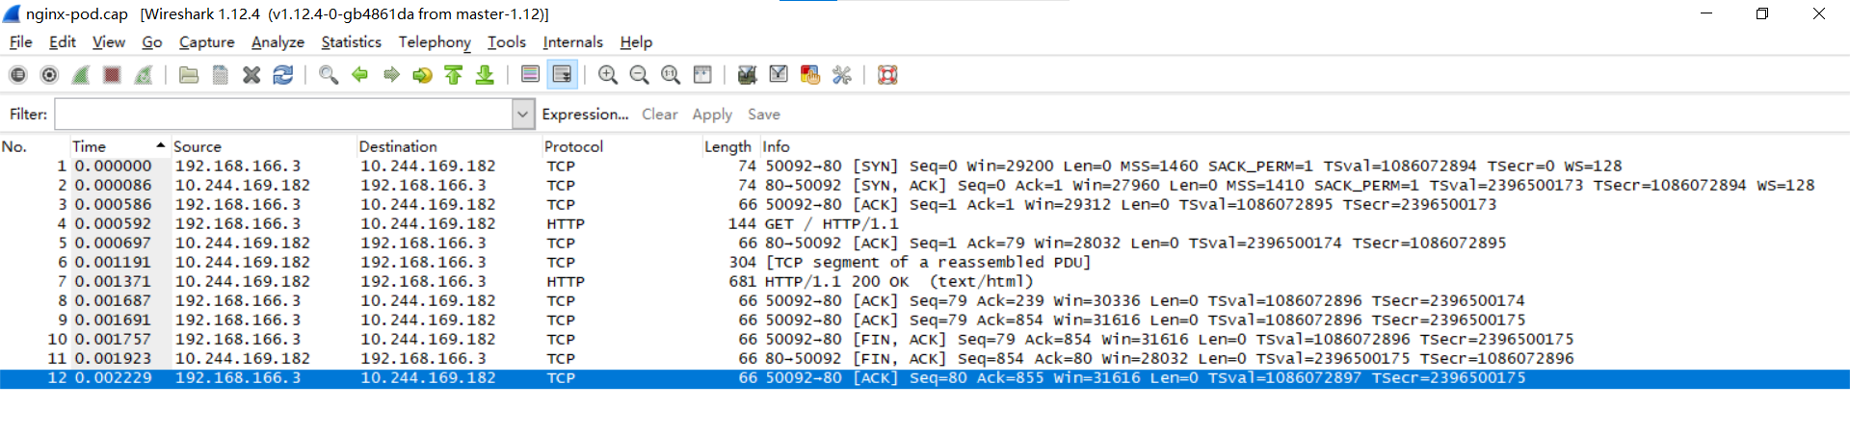Sort by the Destination column header
The width and height of the screenshot is (1850, 436).
pos(449,146)
